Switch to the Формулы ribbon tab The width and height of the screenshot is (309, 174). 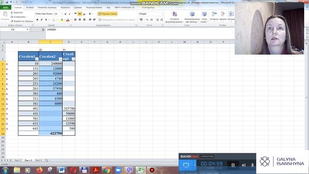pyautogui.click(x=65, y=8)
